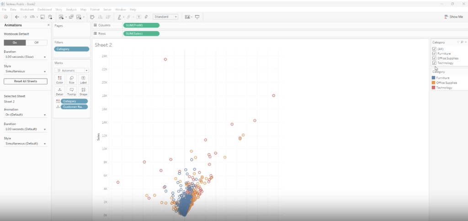Screen dimensions: 468x221
Task: Click the Presentation Mode icon
Action: coord(197,17)
